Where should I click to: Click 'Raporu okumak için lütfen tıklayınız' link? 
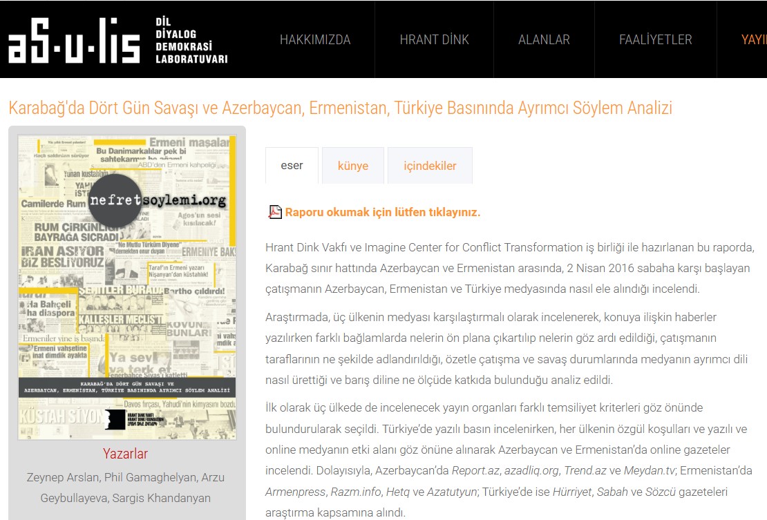click(x=383, y=212)
